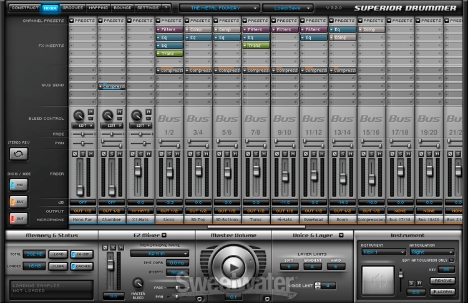This screenshot has height=303, width=468.
Task: Mute the SD-Top bus channel
Action: [x=205, y=153]
